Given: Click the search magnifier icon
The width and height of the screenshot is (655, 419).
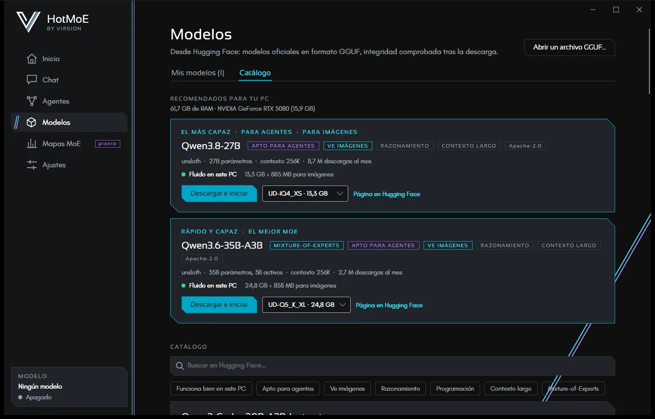Looking at the screenshot, I should (179, 365).
